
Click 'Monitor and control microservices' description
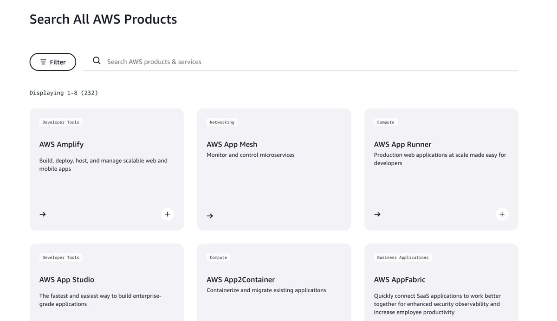pos(251,155)
